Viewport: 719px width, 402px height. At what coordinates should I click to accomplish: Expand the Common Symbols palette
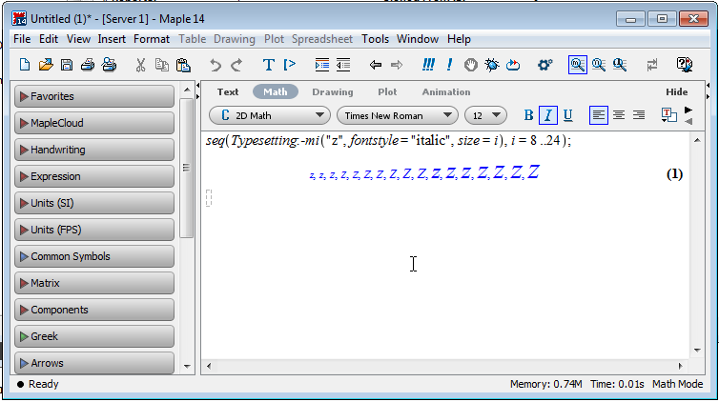93,256
